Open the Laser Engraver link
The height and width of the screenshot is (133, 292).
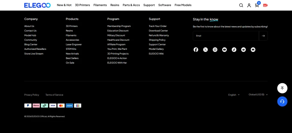coord(74,45)
